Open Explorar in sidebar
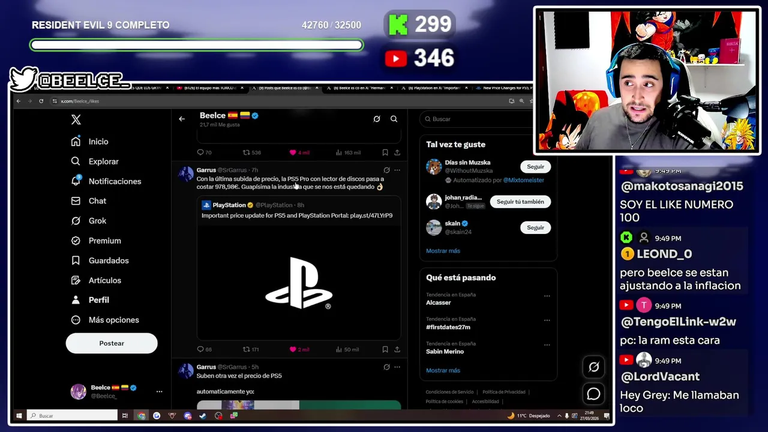 coord(95,161)
